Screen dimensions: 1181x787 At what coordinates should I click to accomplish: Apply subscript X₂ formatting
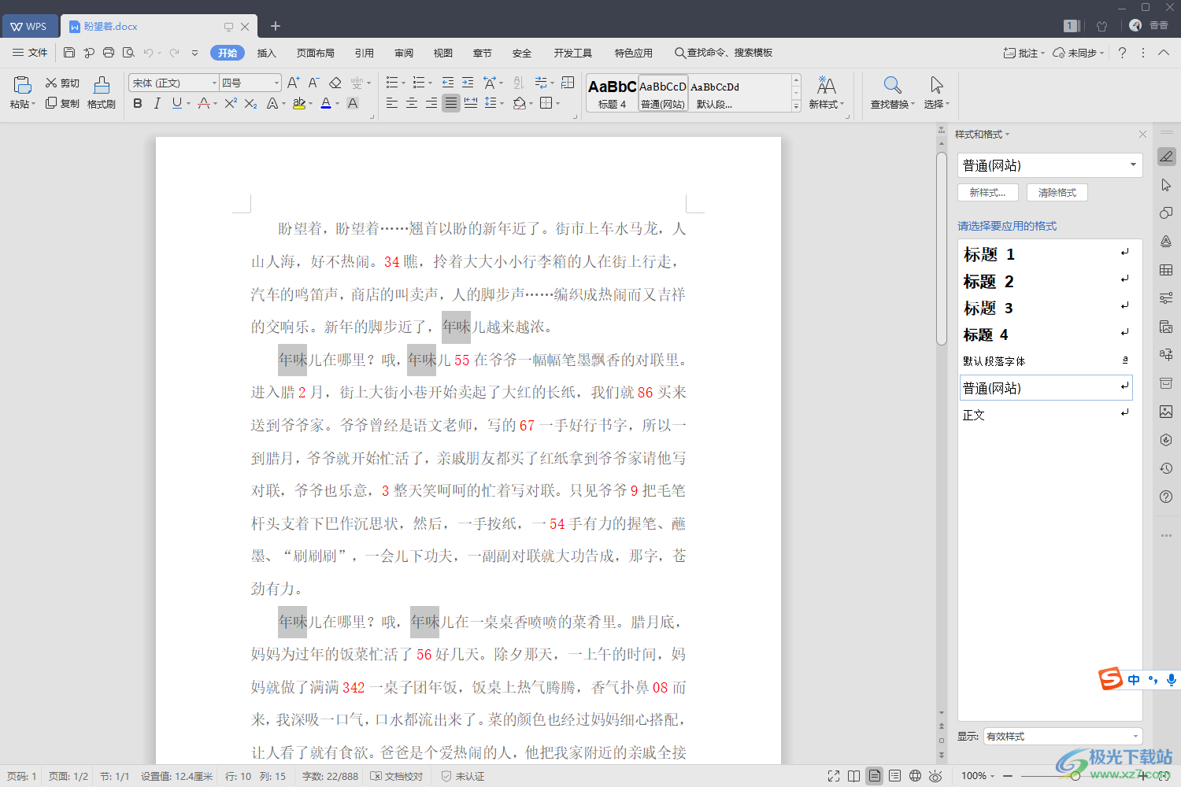[250, 103]
